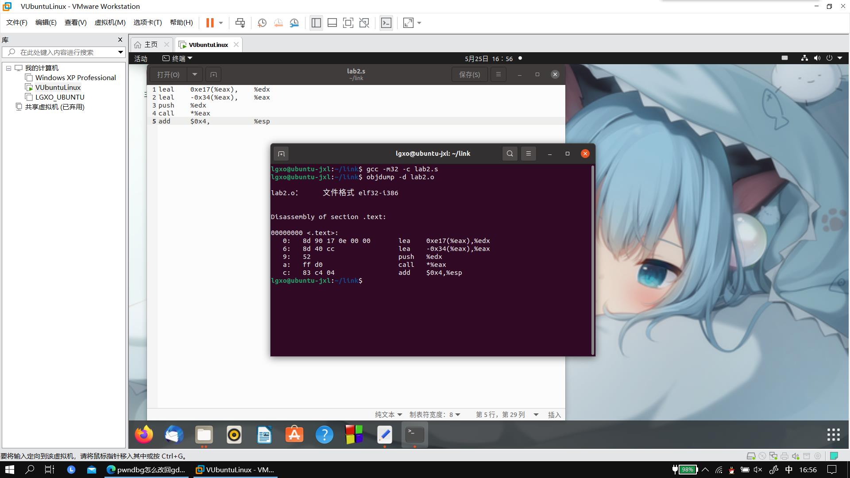Launch Thunderbird from the Ubuntu dock
The image size is (850, 478).
[x=174, y=435]
